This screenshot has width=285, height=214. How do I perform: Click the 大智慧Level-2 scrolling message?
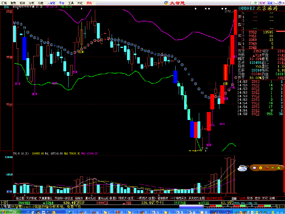point(46,207)
